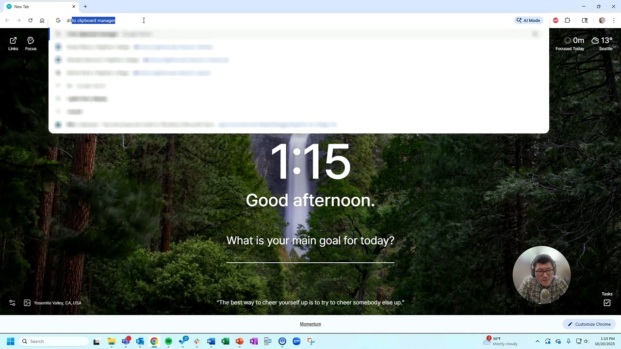
Task: Check the Focused Today timer circle
Action: click(568, 41)
